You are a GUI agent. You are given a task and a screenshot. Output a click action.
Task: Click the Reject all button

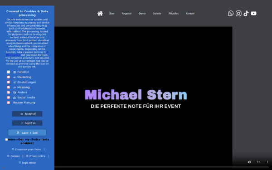pyautogui.click(x=27, y=123)
